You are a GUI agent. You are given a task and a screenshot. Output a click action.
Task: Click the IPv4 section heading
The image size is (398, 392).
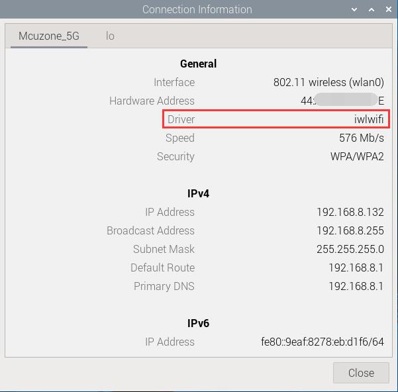[x=198, y=193]
